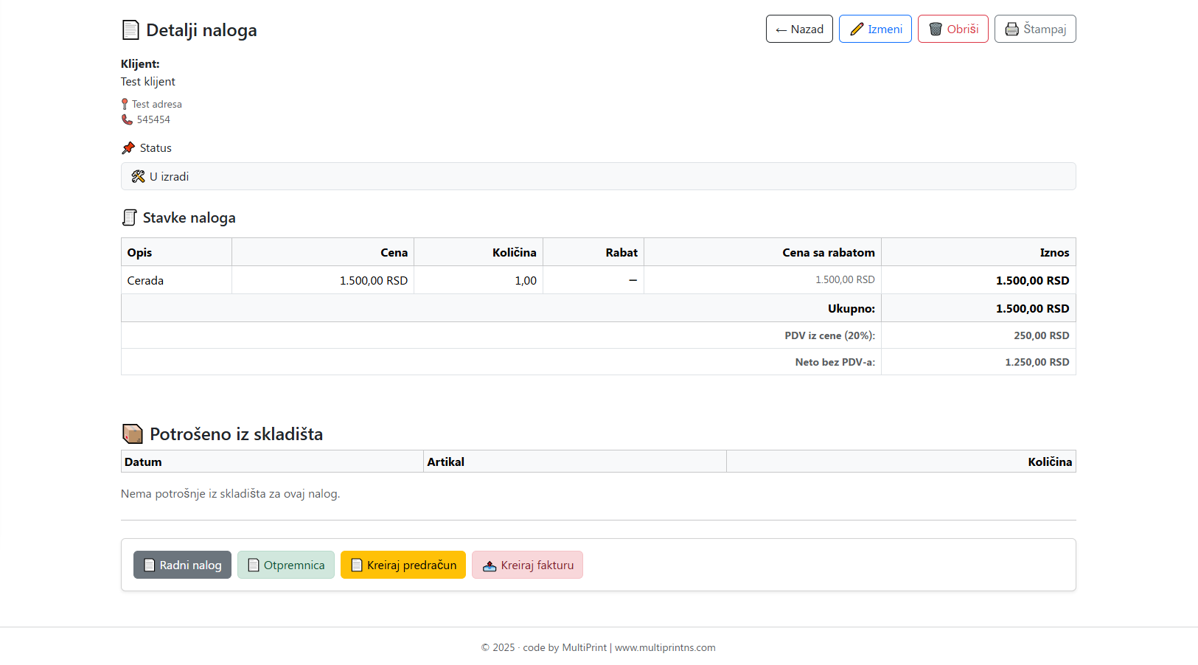The height and width of the screenshot is (665, 1198).
Task: Click the document icon beside Detalji naloga
Action: 130,30
